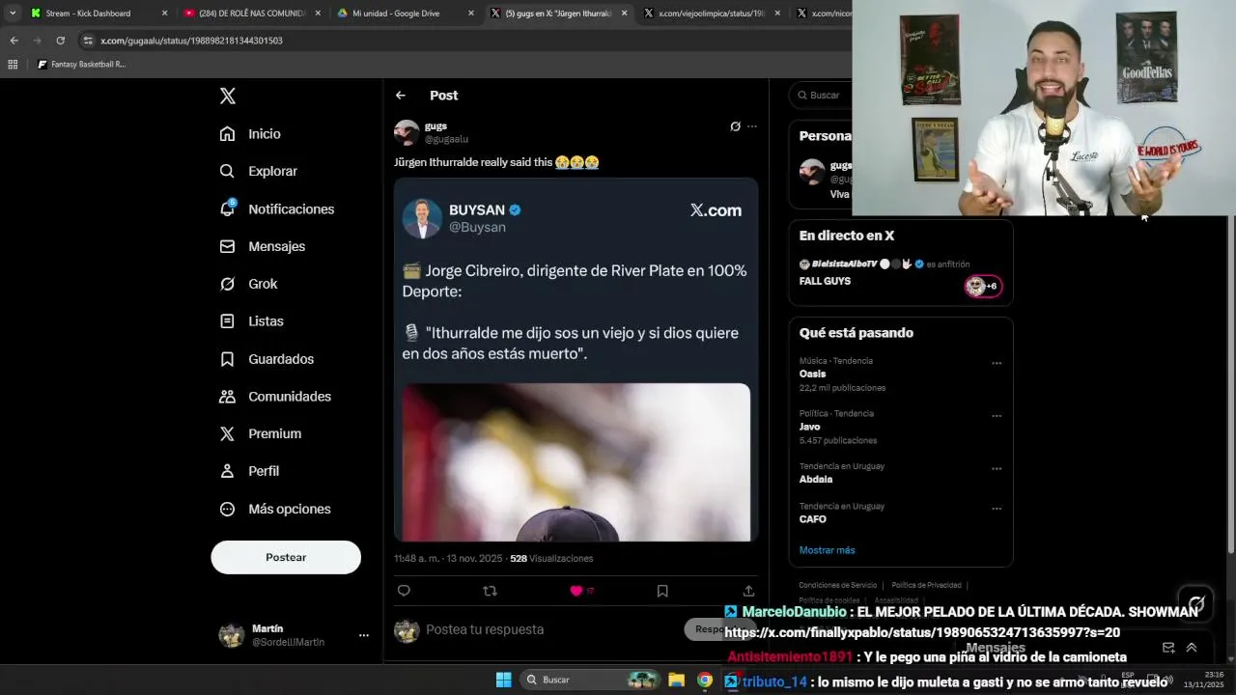Click the Windows Start button
The width and height of the screenshot is (1236, 695).
(503, 680)
